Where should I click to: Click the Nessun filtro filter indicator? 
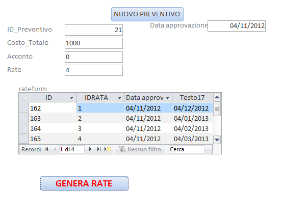(x=140, y=149)
